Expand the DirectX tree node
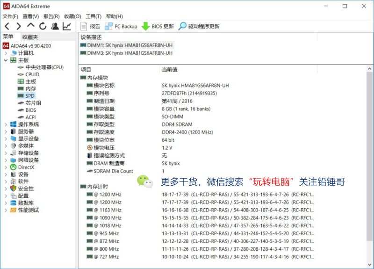This screenshot has height=269, width=374. pyautogui.click(x=6, y=167)
